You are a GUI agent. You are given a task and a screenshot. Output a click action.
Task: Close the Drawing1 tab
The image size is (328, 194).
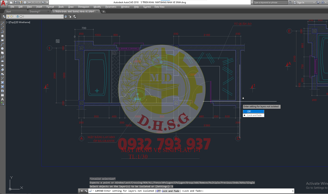(x=48, y=12)
